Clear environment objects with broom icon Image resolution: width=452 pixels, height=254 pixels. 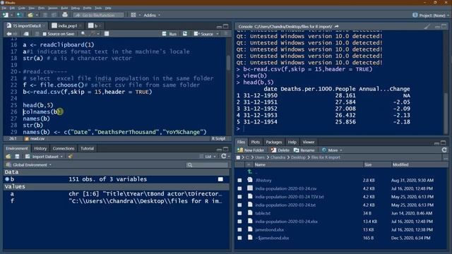[71, 157]
